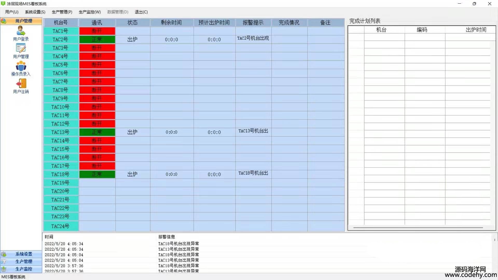
Task: Open the 生产监控(W) menu
Action: tap(90, 12)
